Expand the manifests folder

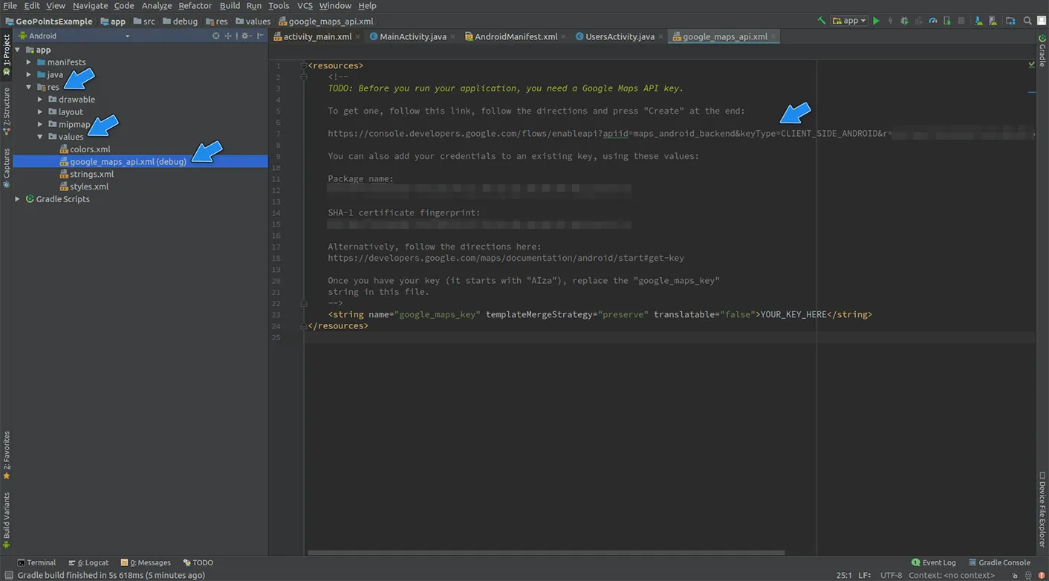pos(29,62)
